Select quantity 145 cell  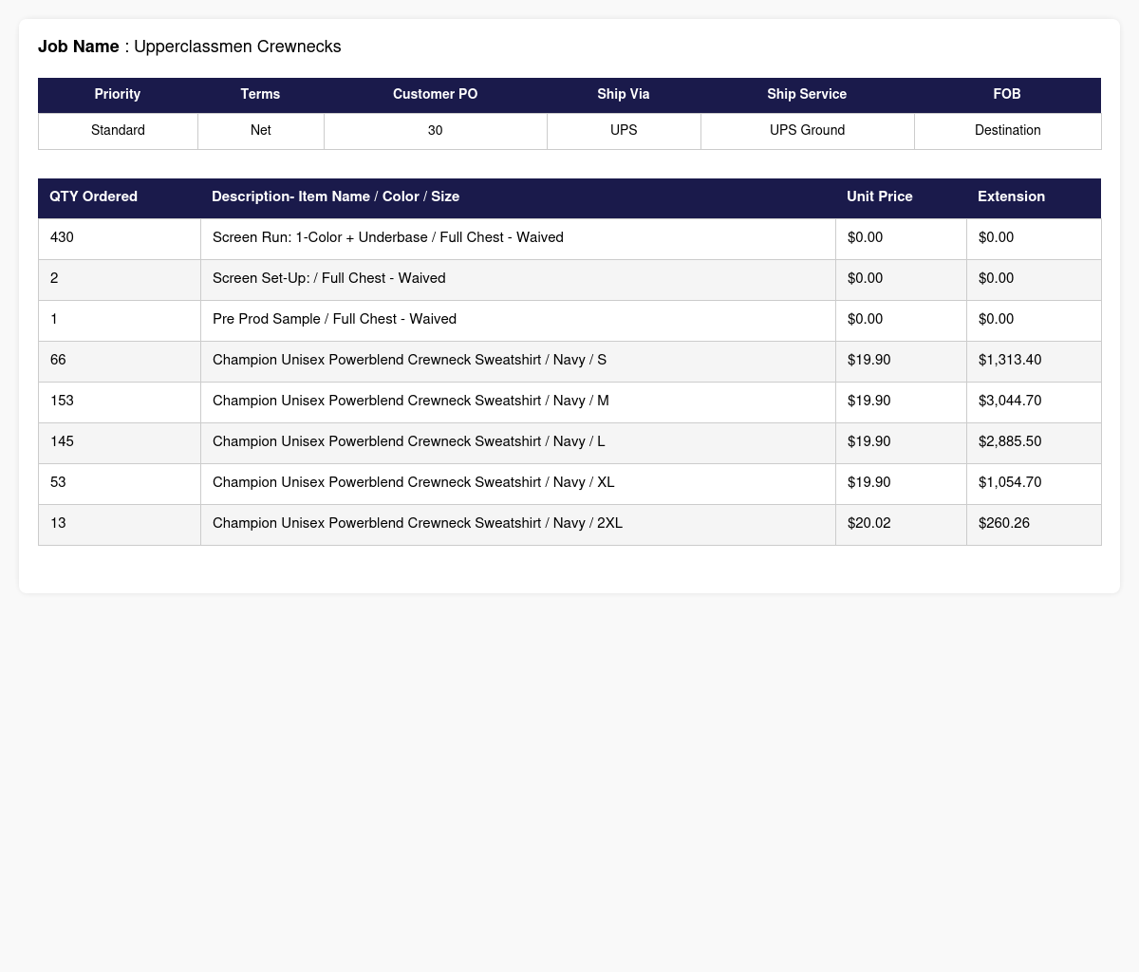point(120,442)
